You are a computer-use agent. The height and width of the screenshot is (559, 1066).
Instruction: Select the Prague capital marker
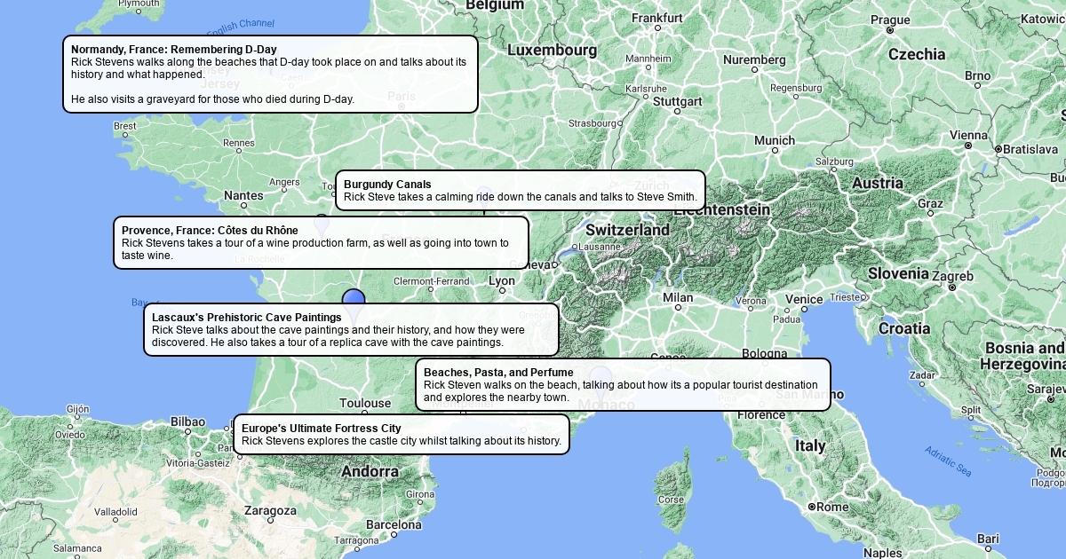point(890,30)
